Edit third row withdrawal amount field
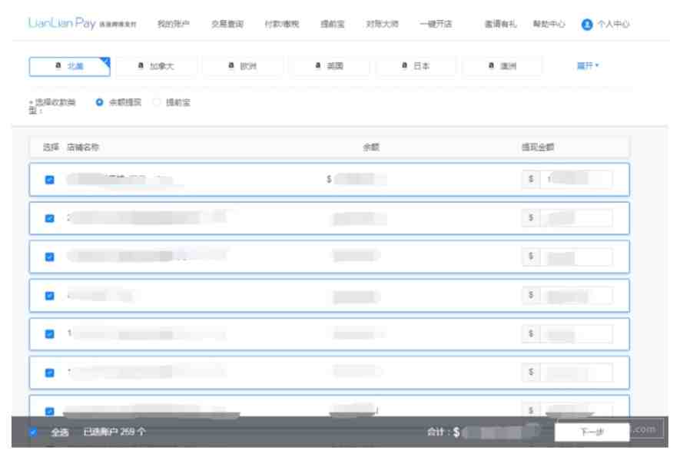 click(576, 257)
